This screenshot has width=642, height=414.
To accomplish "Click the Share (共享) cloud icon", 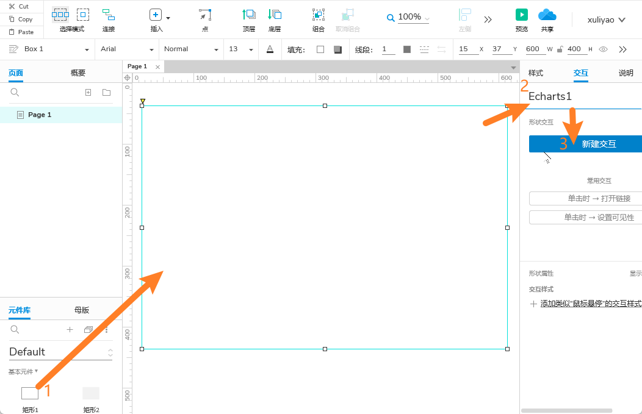I will pyautogui.click(x=547, y=15).
